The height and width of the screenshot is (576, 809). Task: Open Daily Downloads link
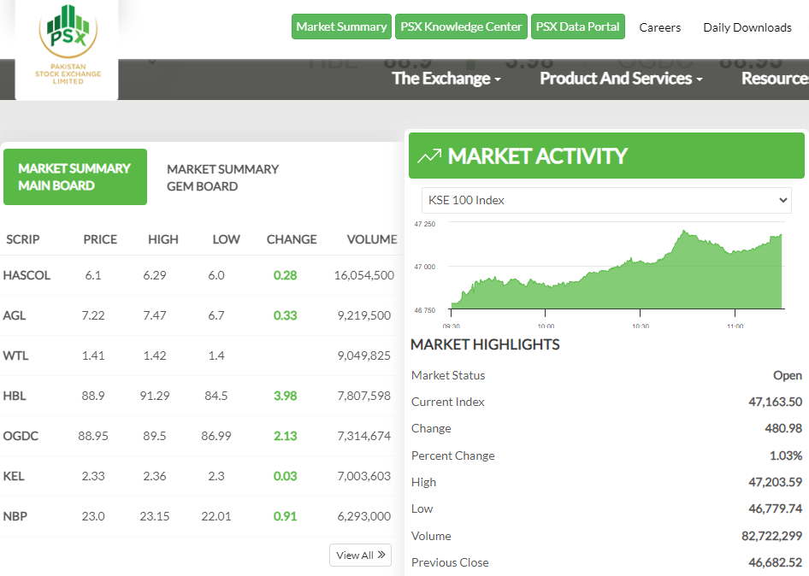(747, 27)
